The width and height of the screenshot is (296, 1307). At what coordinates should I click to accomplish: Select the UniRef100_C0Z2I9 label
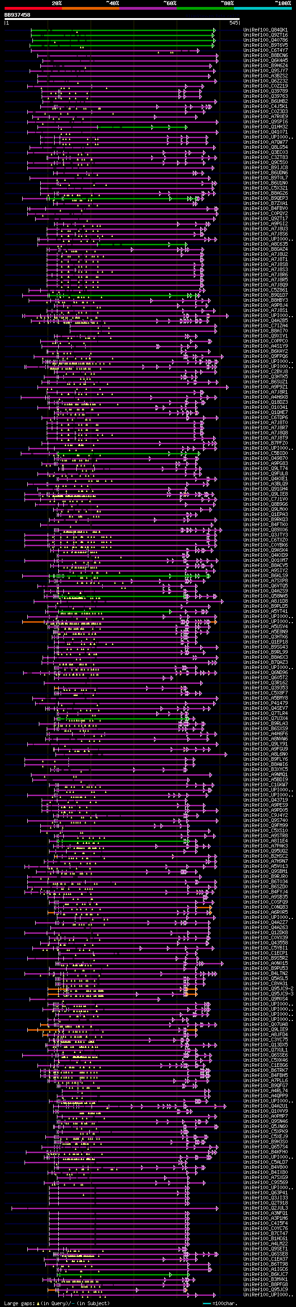pos(265,86)
